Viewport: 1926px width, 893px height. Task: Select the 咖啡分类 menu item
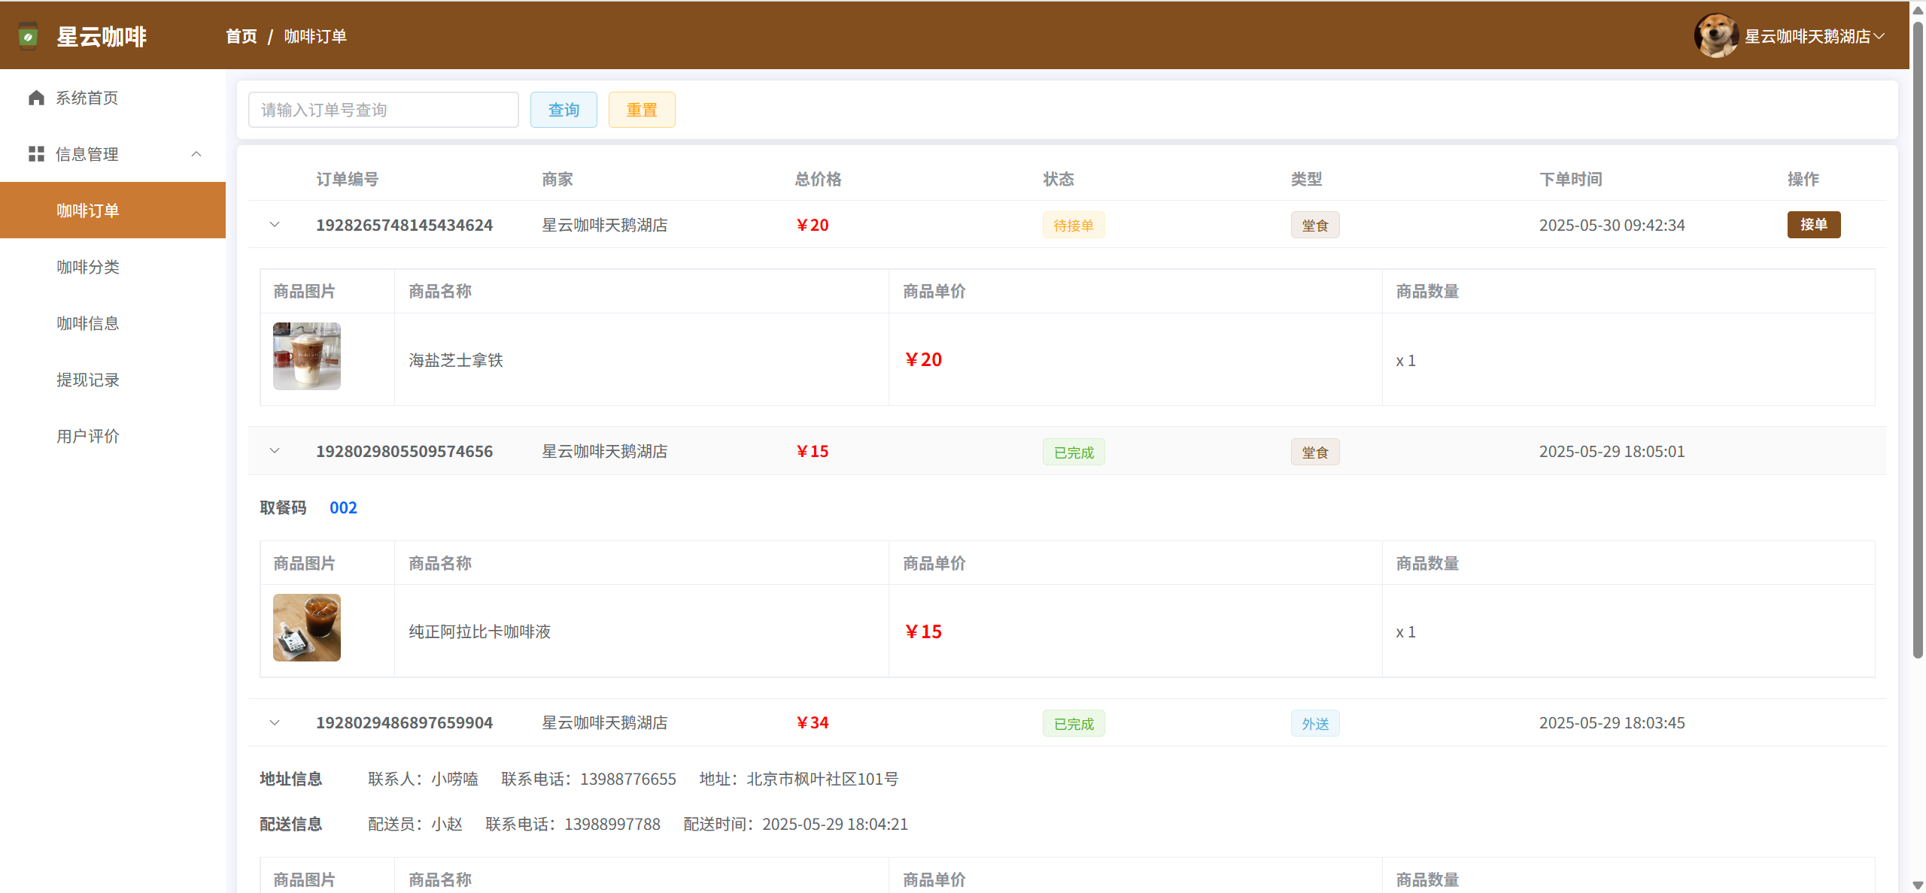88,267
